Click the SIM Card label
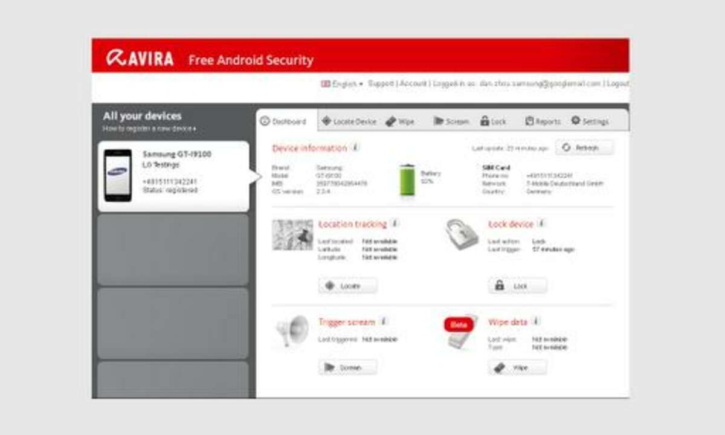The height and width of the screenshot is (435, 725). [495, 167]
